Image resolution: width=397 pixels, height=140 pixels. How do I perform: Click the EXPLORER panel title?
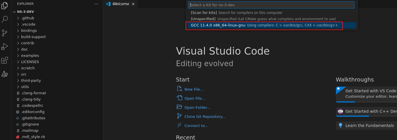pyautogui.click(x=25, y=4)
